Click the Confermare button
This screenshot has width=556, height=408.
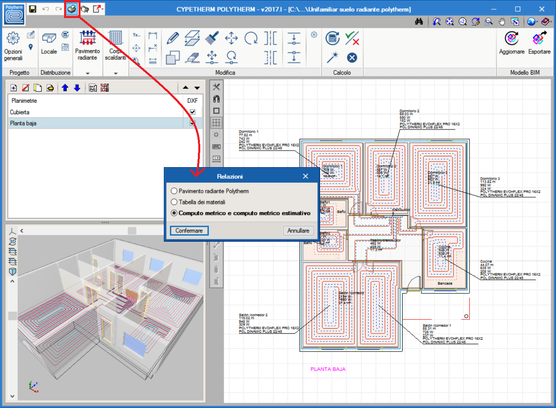(189, 230)
